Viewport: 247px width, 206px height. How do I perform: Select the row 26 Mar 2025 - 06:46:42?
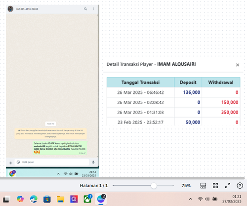tap(173, 92)
